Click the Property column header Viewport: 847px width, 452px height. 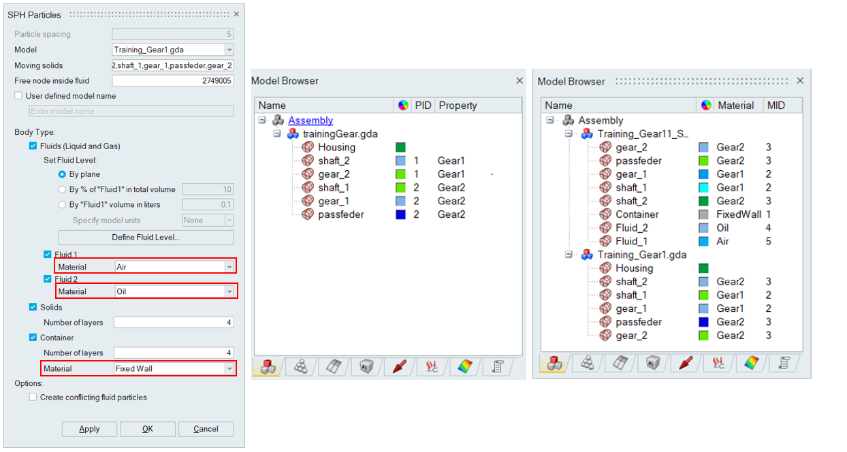(x=458, y=106)
